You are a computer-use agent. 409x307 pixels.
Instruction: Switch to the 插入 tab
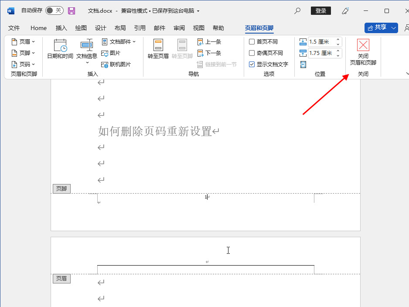pos(61,28)
